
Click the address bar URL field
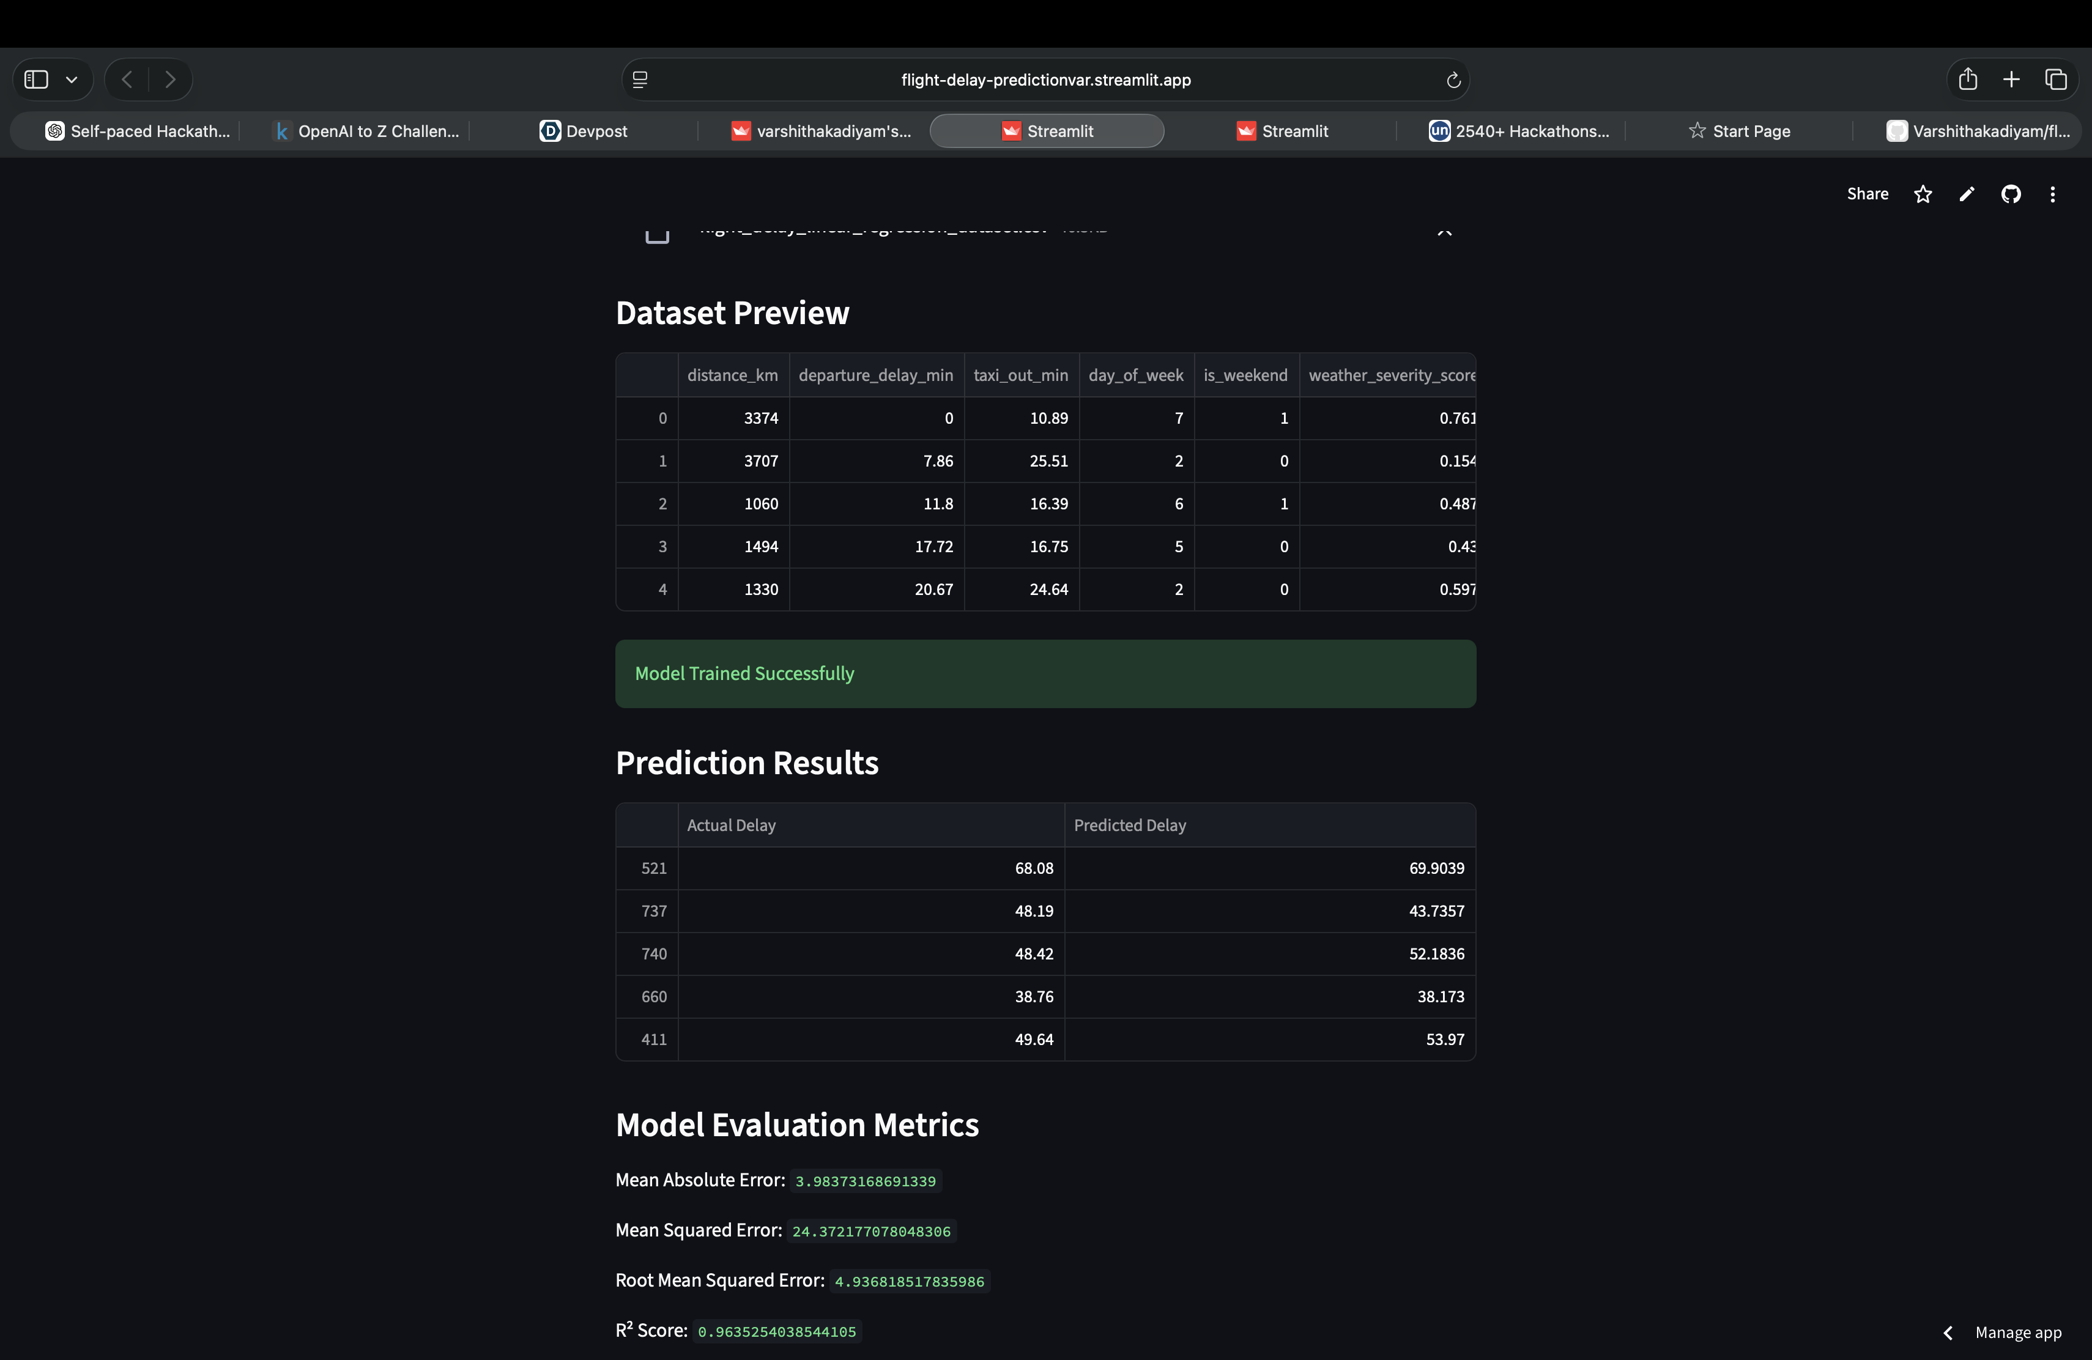(x=1045, y=80)
